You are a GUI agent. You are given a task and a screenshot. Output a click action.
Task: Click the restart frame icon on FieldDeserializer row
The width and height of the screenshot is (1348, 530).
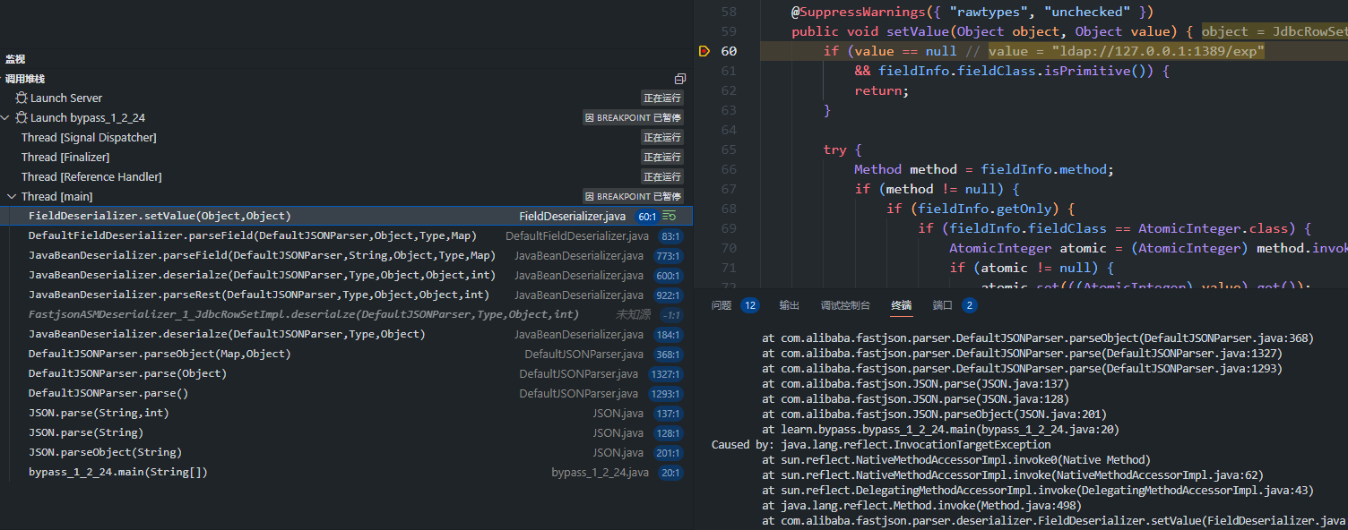(x=670, y=217)
